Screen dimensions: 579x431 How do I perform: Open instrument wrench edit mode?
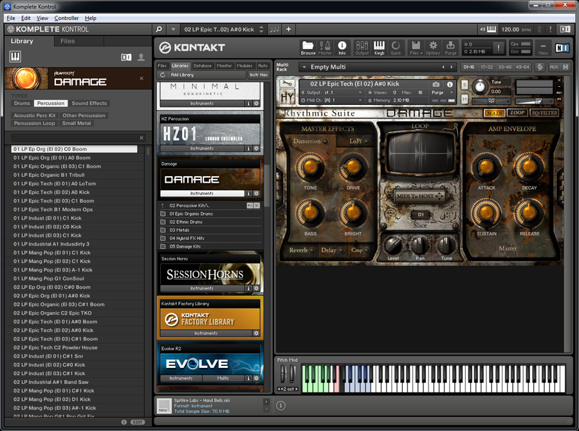coord(287,84)
